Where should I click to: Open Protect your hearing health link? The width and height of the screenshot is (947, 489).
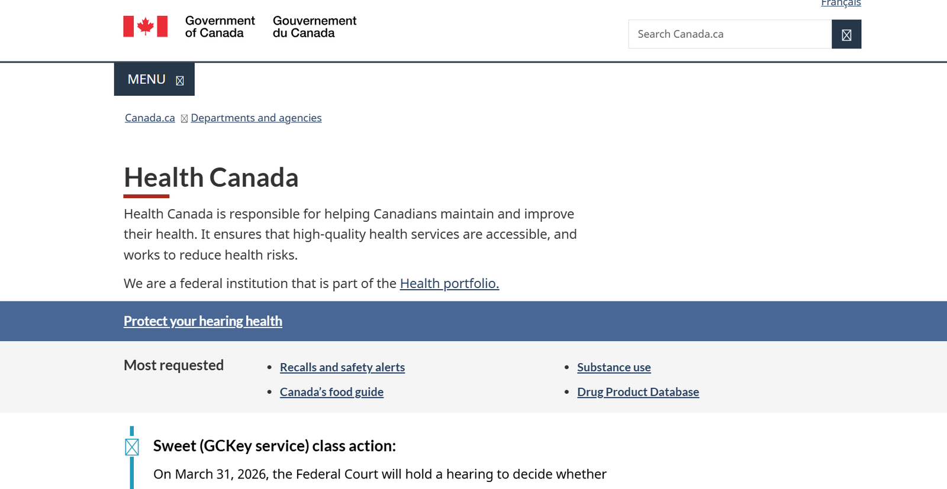coord(202,321)
